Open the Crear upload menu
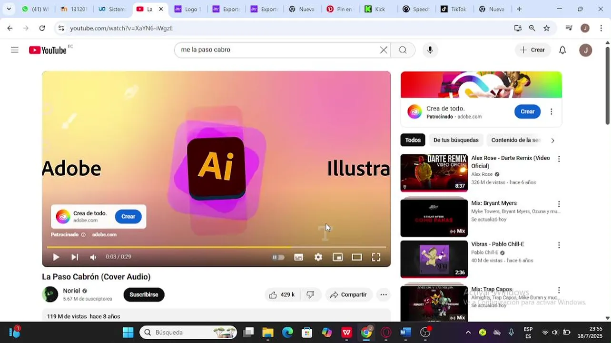This screenshot has width=611, height=343. (532, 50)
